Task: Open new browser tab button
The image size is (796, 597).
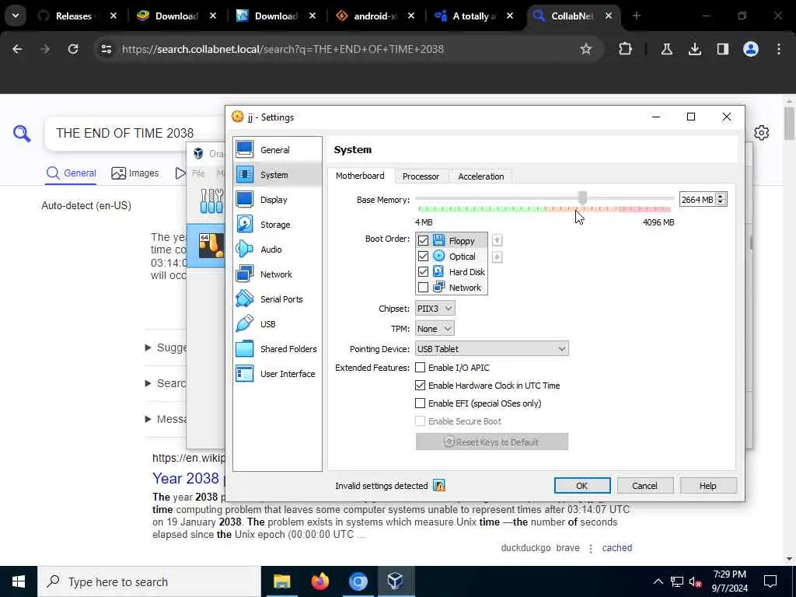Action: click(637, 16)
